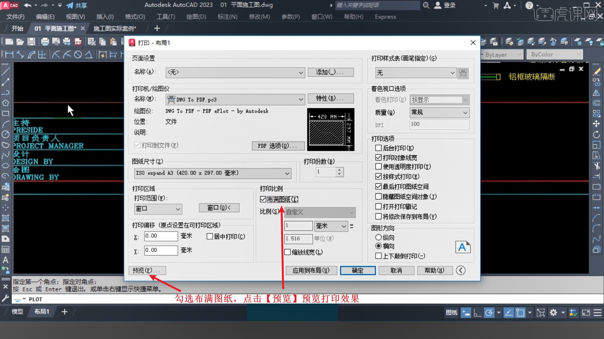Click the New file icon in toolbar
Viewport: 604px width, 339px height.
[9, 41]
